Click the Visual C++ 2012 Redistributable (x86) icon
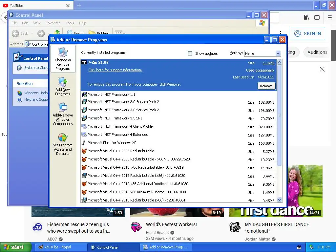The width and height of the screenshot is (336, 252). (x=84, y=176)
